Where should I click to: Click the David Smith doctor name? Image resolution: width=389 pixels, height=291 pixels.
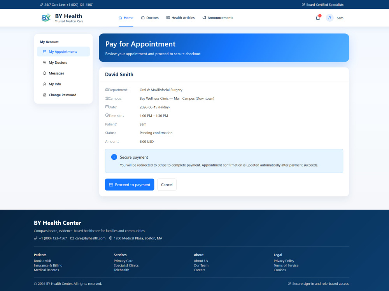[x=119, y=74]
